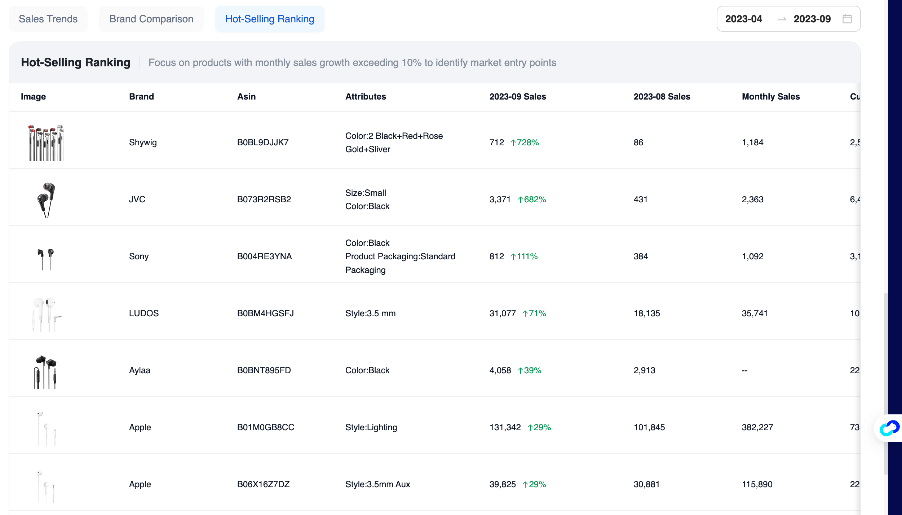
Task: Click the Sony earbuds product image
Action: pos(46,258)
